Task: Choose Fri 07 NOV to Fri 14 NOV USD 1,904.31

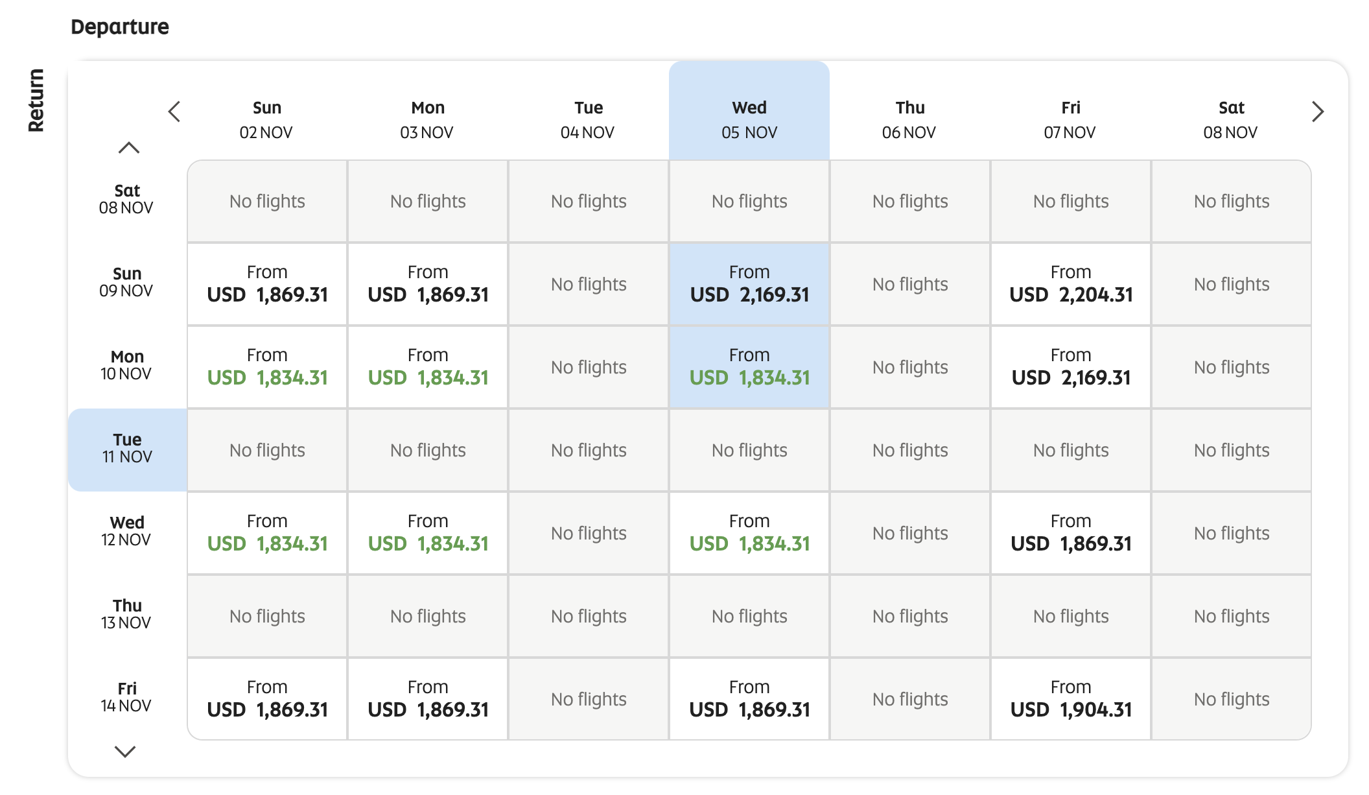Action: click(1071, 699)
